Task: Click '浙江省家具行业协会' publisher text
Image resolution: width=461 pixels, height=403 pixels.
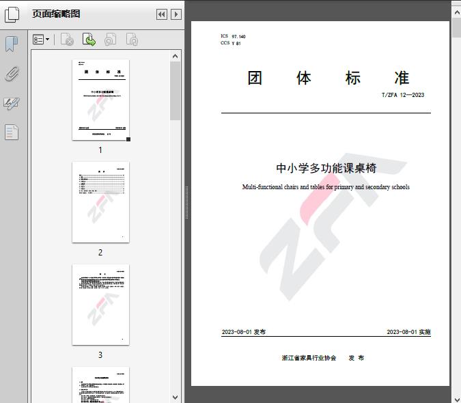Action: (x=309, y=358)
